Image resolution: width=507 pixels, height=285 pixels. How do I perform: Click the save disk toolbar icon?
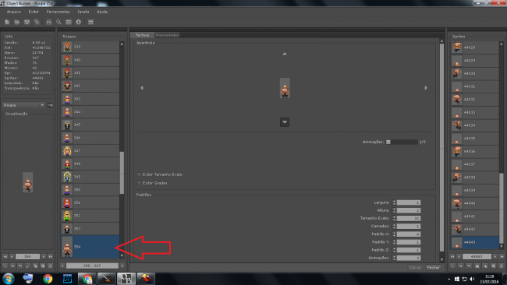point(27,22)
